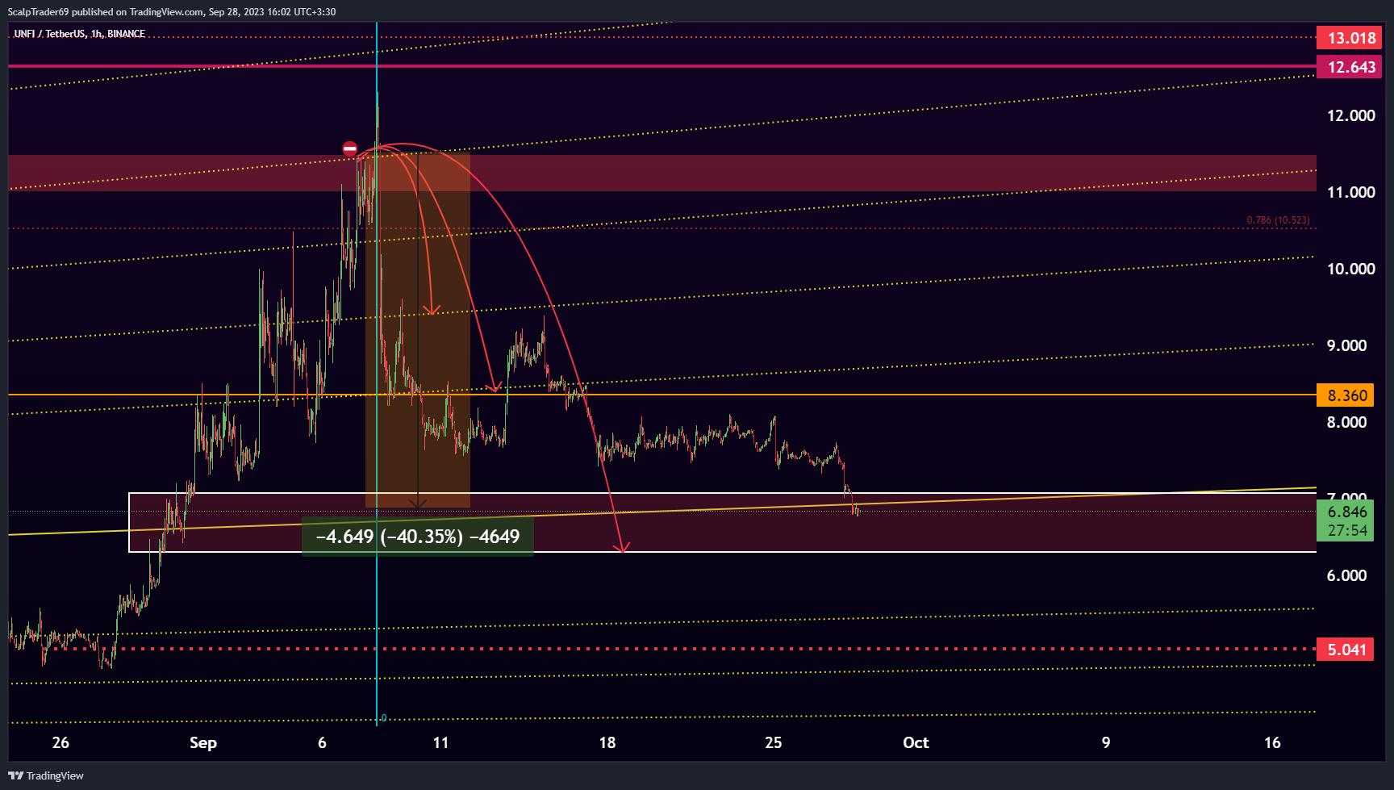The height and width of the screenshot is (790, 1394).
Task: Click the 11 date on time axis
Action: click(440, 742)
